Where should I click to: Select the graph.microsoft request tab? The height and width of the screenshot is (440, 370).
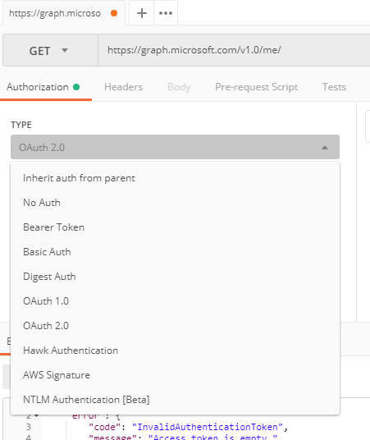55,13
